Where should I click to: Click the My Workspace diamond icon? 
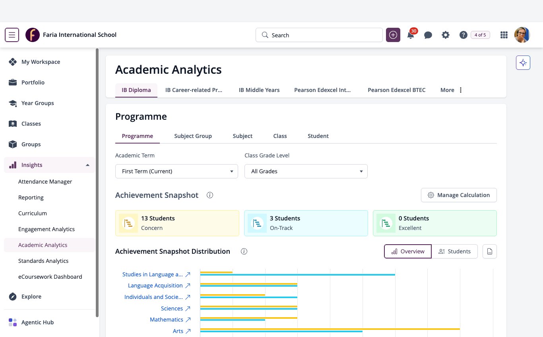coord(13,62)
